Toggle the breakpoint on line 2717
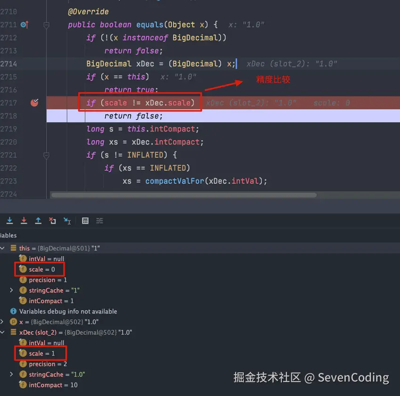This screenshot has height=396, width=400. coord(34,103)
